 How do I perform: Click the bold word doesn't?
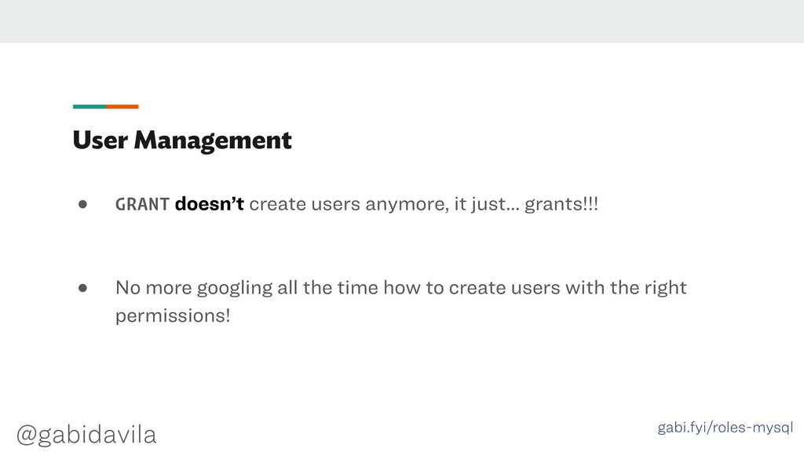point(209,203)
